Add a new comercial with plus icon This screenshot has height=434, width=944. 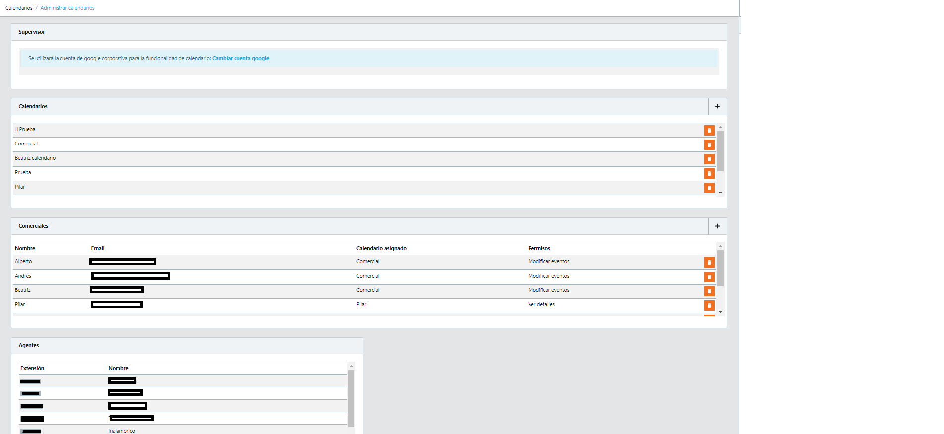tap(717, 226)
